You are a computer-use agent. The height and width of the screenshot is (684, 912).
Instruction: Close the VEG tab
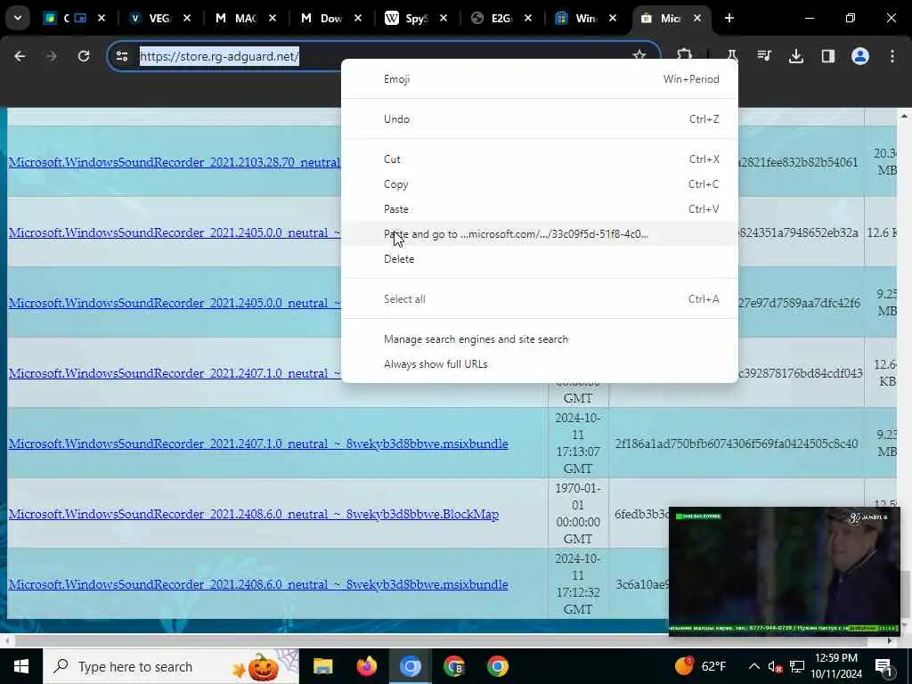[x=187, y=18]
